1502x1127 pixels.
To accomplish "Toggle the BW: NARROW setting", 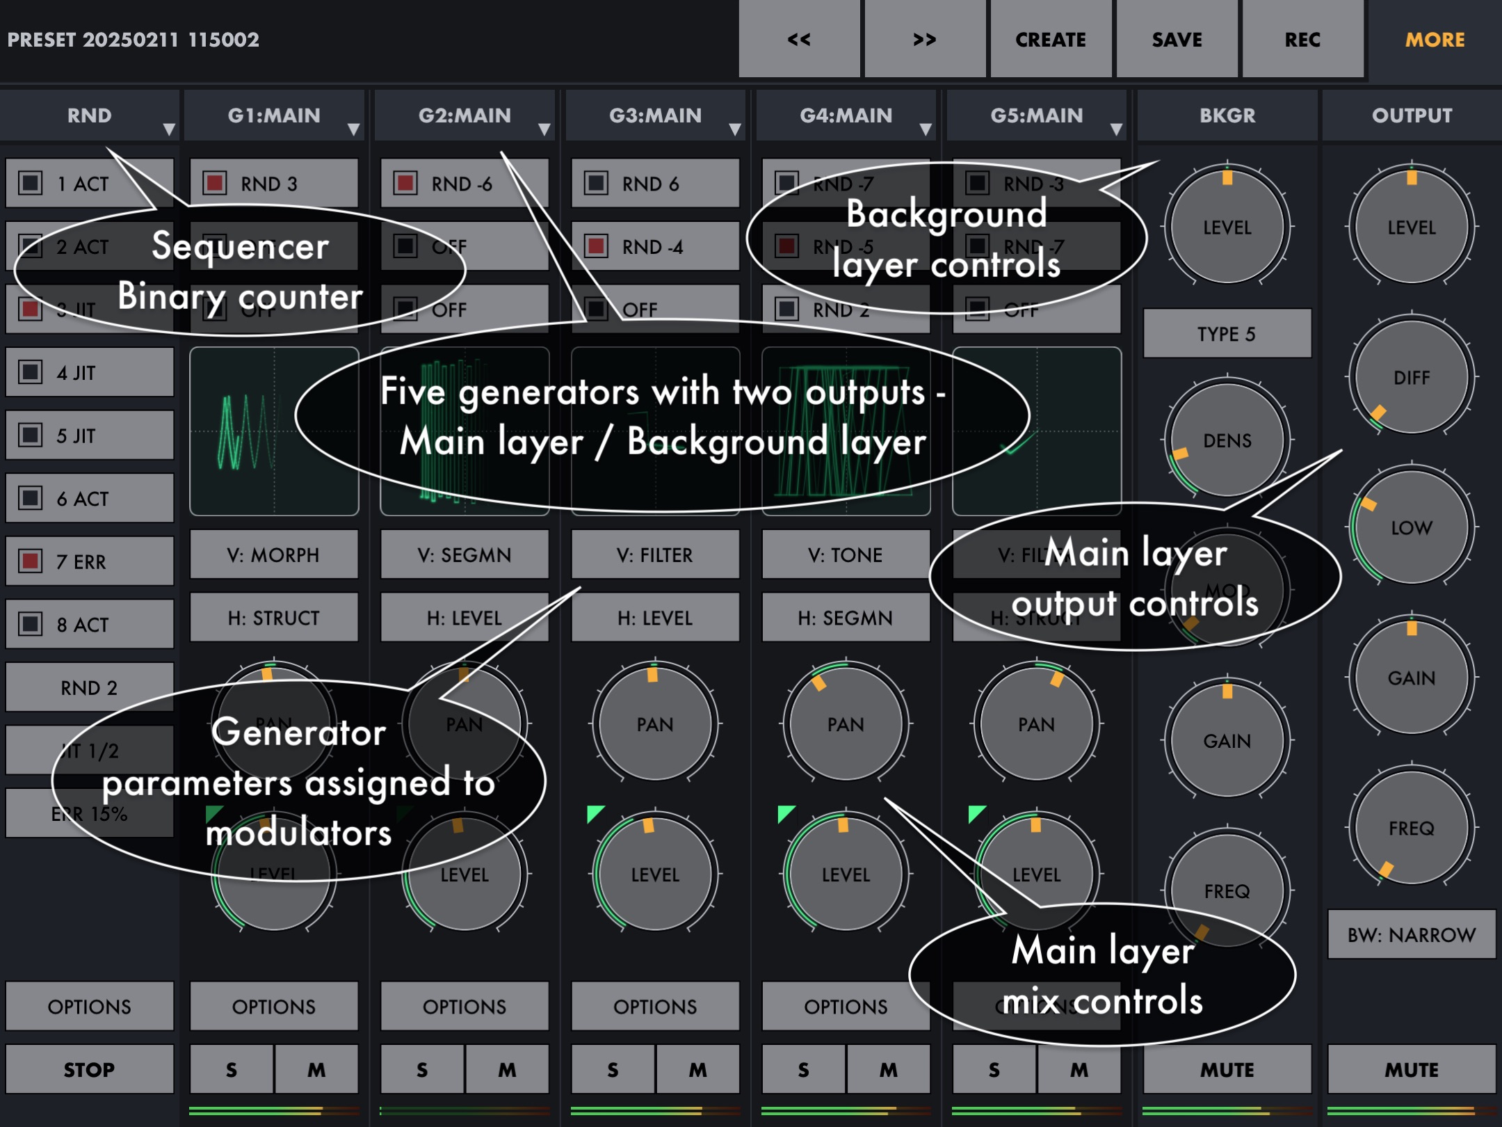I will [x=1412, y=934].
